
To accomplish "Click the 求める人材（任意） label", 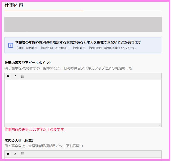I will [19, 140].
